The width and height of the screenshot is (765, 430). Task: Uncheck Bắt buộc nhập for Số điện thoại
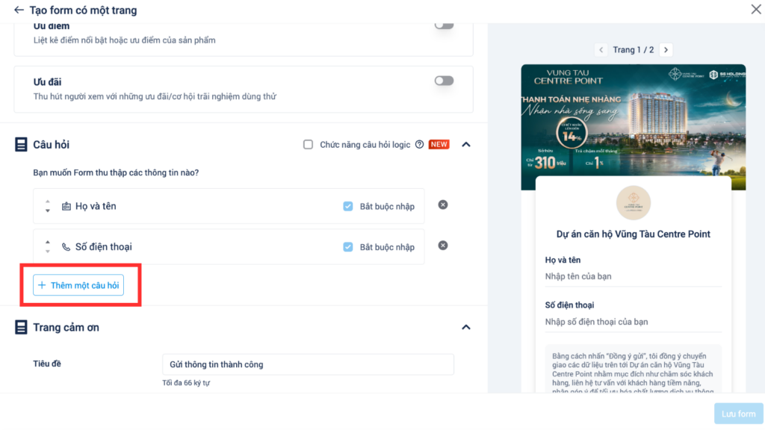(x=348, y=246)
